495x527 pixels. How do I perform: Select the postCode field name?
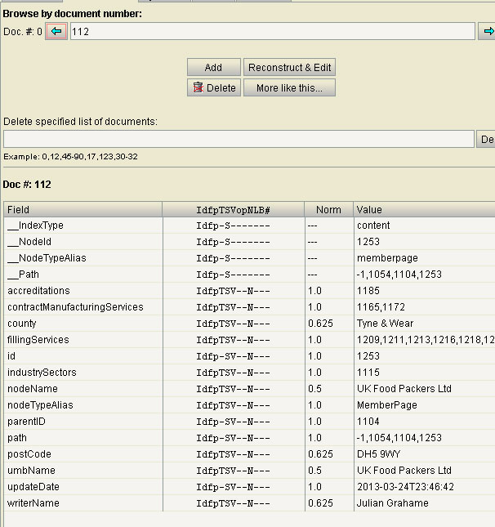click(29, 454)
